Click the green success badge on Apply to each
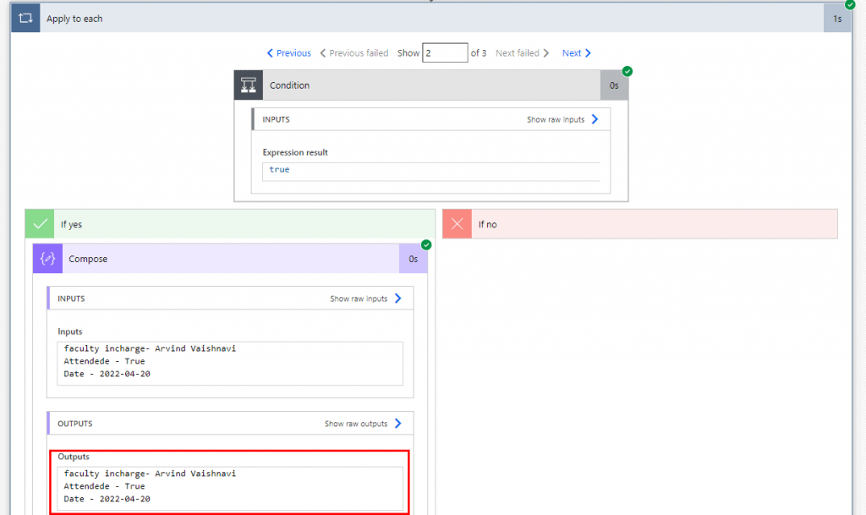This screenshot has width=866, height=515. click(851, 4)
